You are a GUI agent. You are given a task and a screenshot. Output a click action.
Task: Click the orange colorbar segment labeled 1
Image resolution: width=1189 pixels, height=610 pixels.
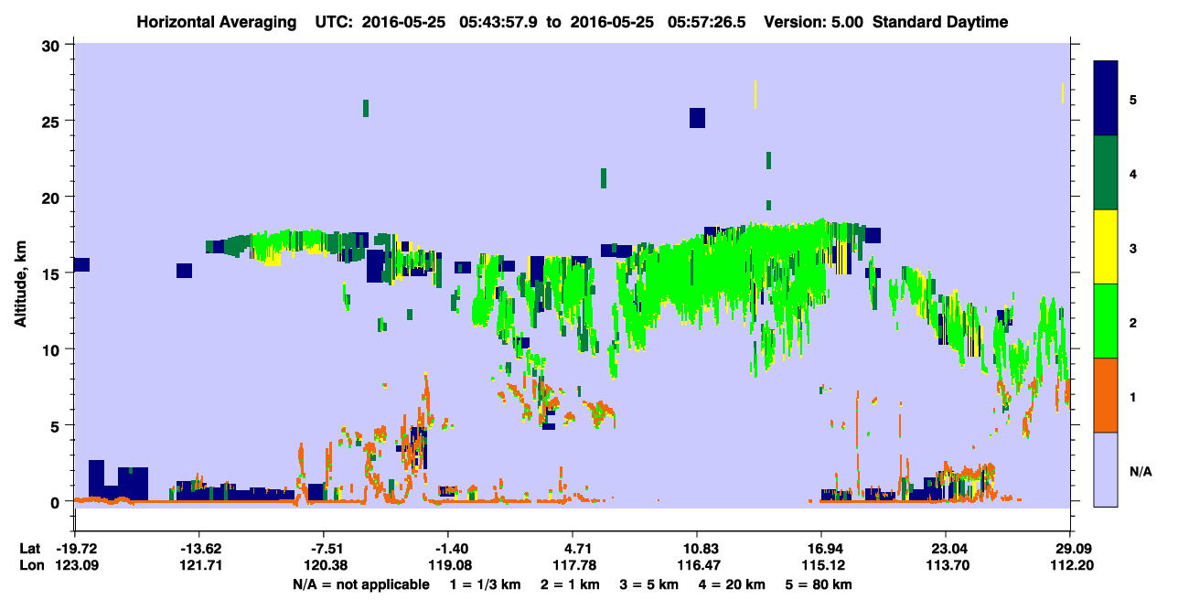pos(1106,395)
